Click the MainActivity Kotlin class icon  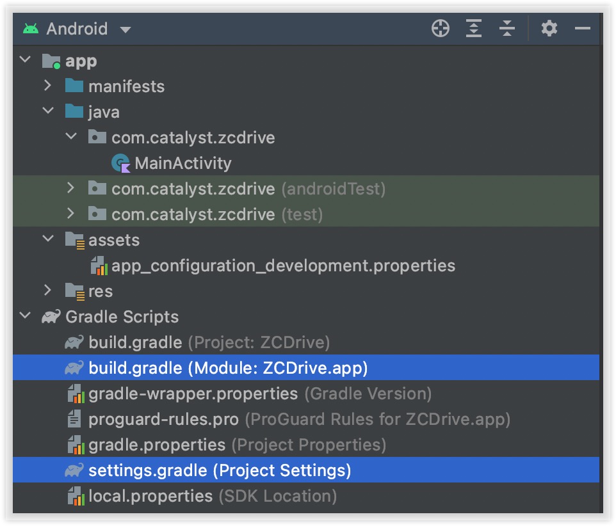point(120,163)
